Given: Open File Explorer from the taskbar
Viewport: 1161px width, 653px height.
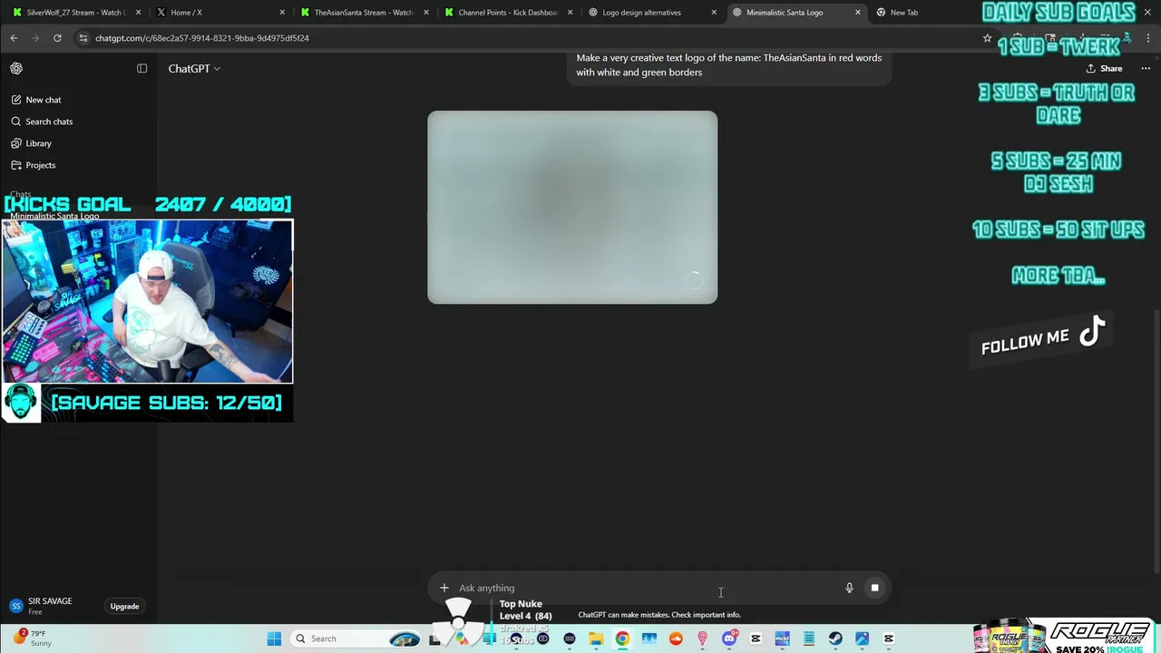Looking at the screenshot, I should [596, 638].
